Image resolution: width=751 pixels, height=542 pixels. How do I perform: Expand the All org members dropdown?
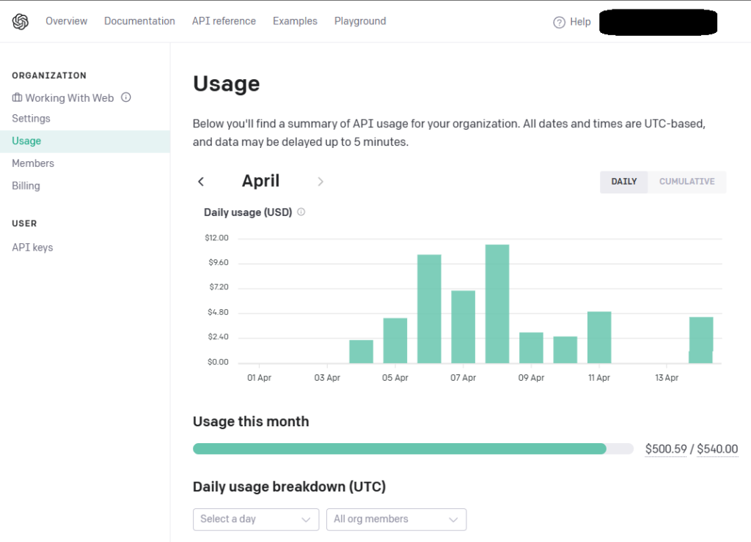coord(396,519)
